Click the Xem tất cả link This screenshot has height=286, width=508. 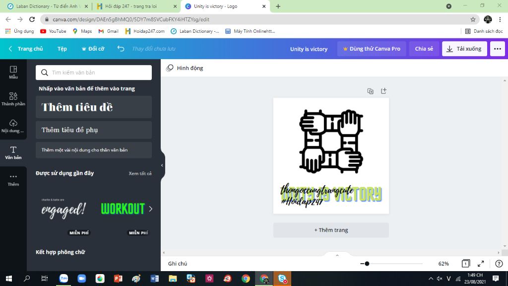pyautogui.click(x=140, y=173)
